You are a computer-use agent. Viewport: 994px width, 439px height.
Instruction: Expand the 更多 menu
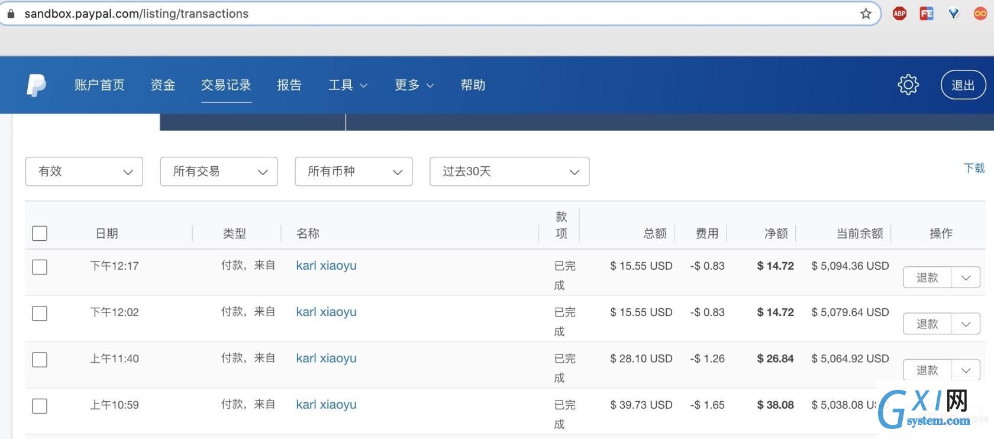point(414,85)
